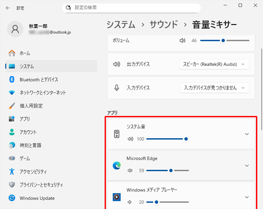The height and width of the screenshot is (209, 263).
Task: Open the 入力デバイス dropdown
Action: point(214,87)
